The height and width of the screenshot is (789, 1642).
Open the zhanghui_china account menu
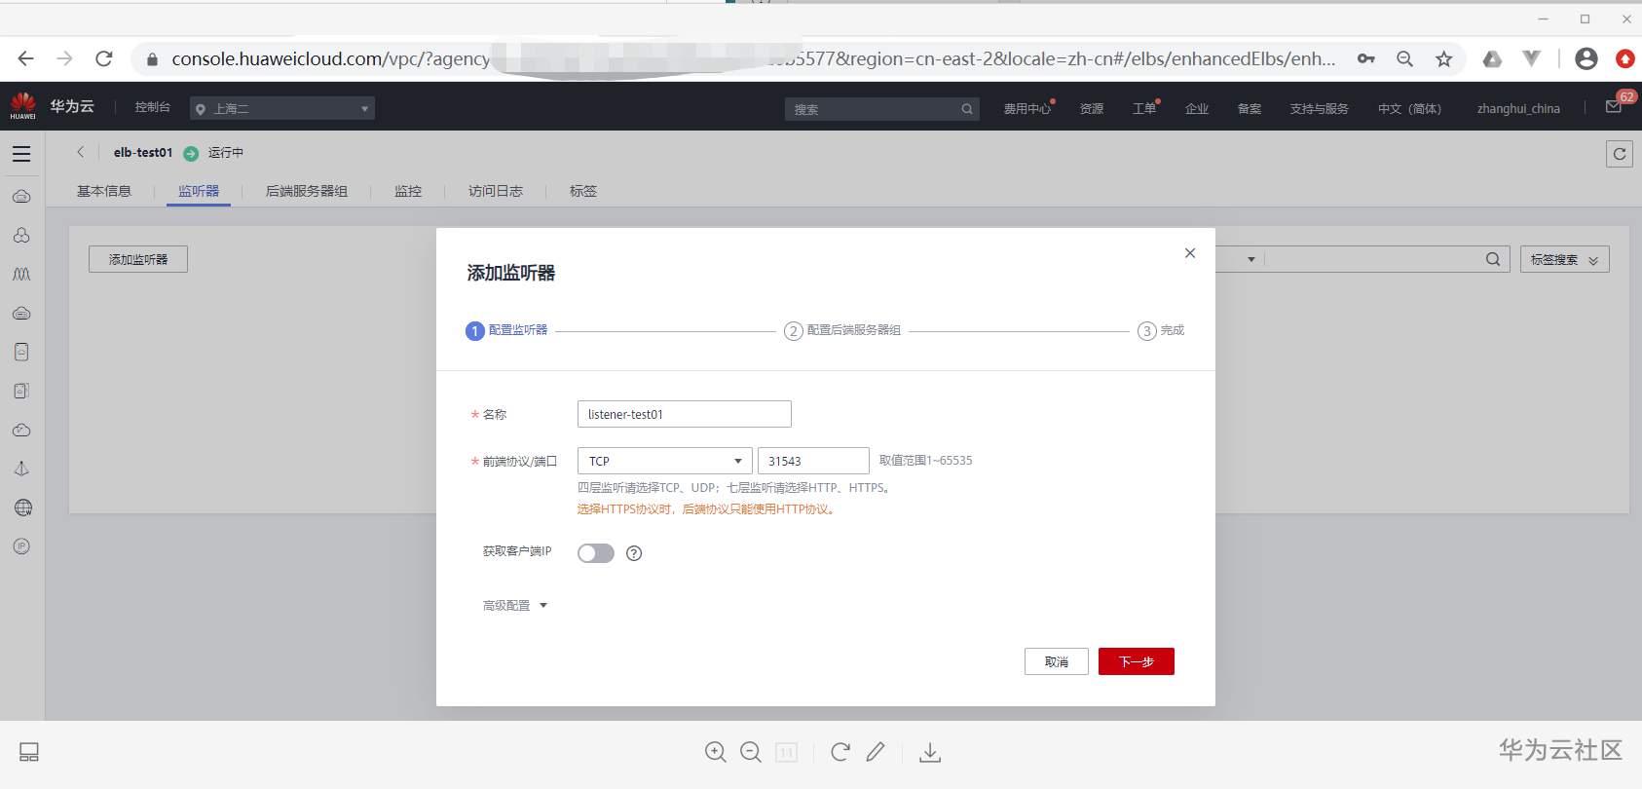(x=1518, y=108)
